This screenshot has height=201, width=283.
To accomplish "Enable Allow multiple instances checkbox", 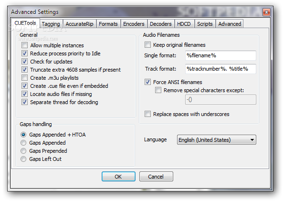I will click(24, 45).
